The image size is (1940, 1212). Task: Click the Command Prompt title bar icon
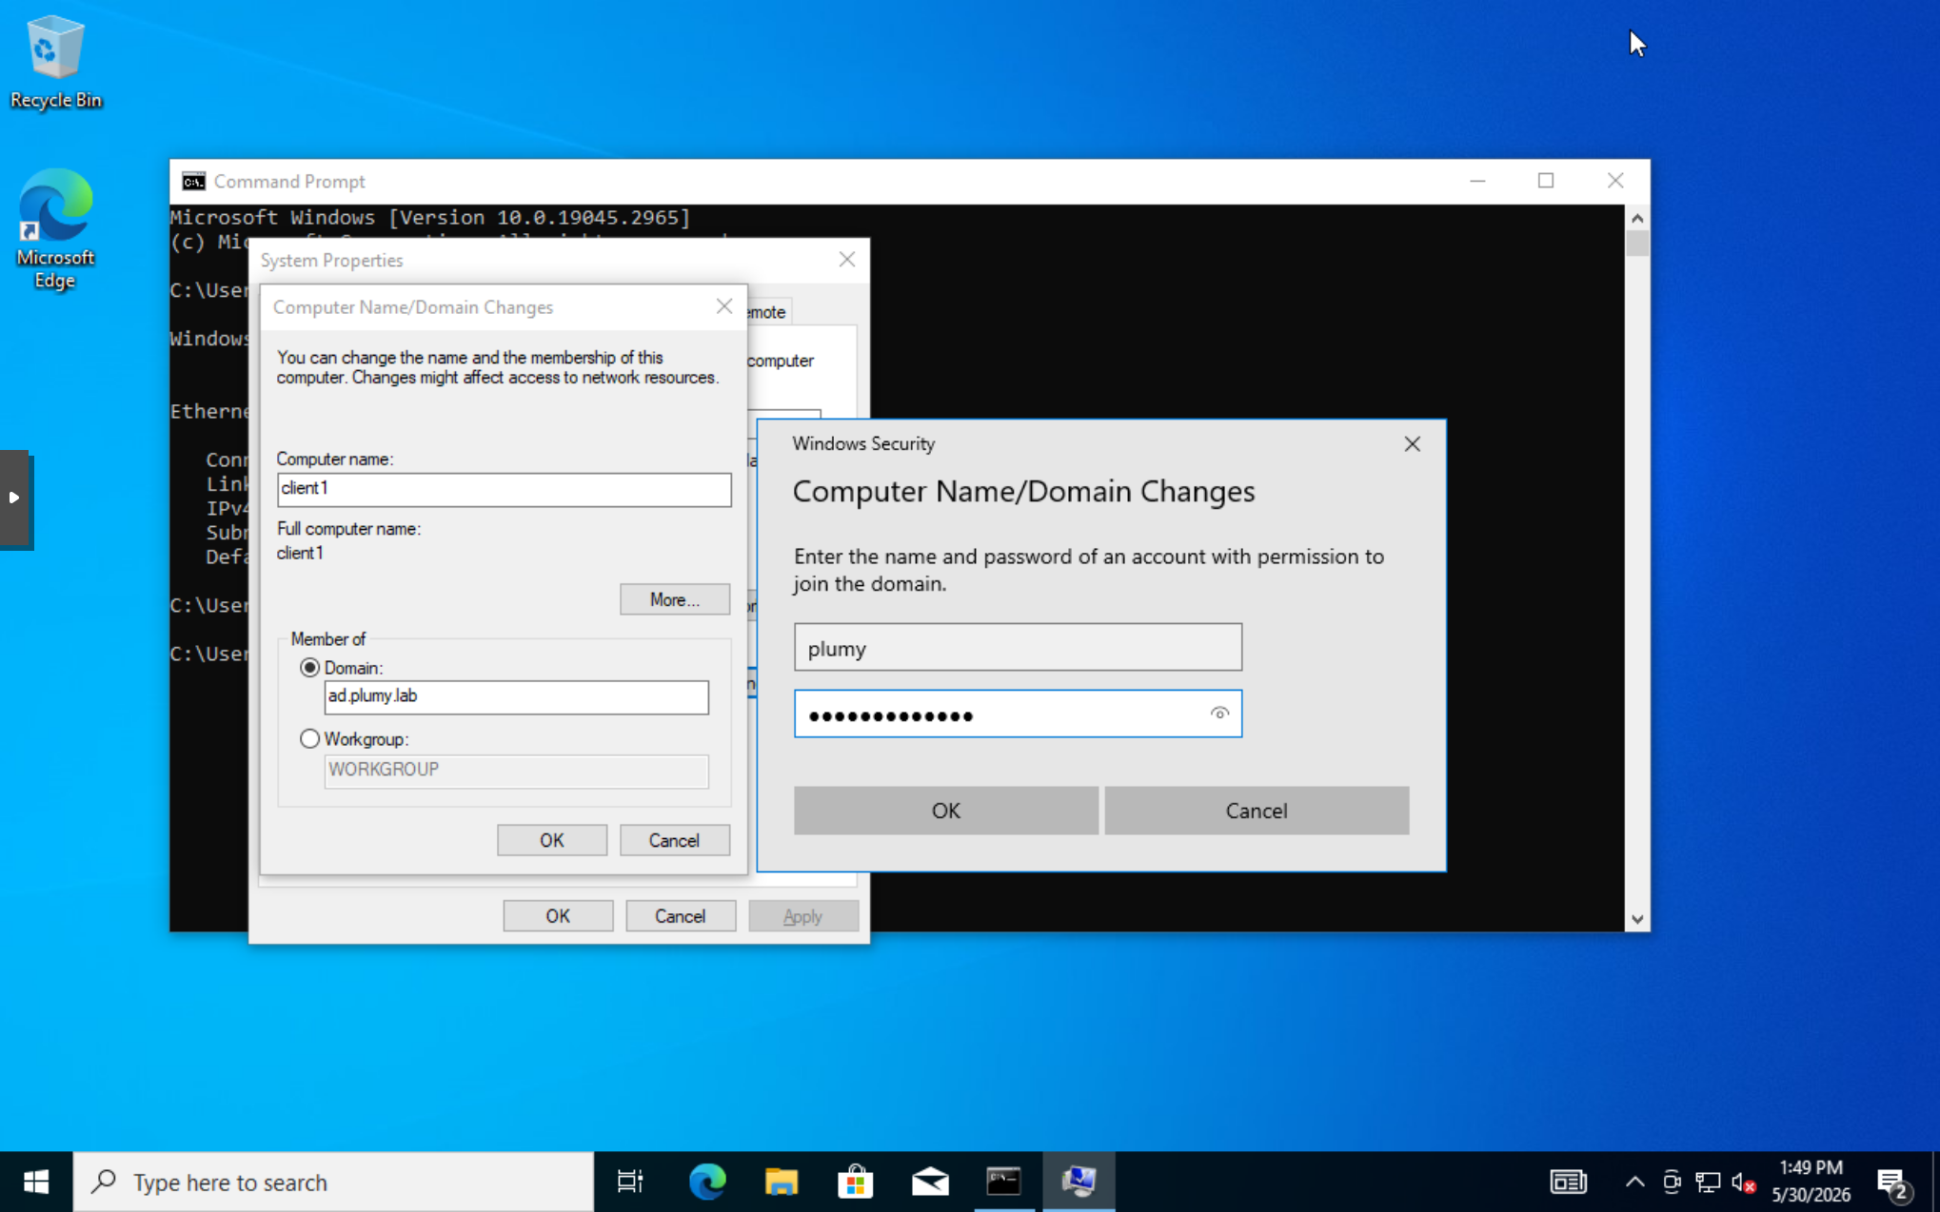click(x=193, y=181)
